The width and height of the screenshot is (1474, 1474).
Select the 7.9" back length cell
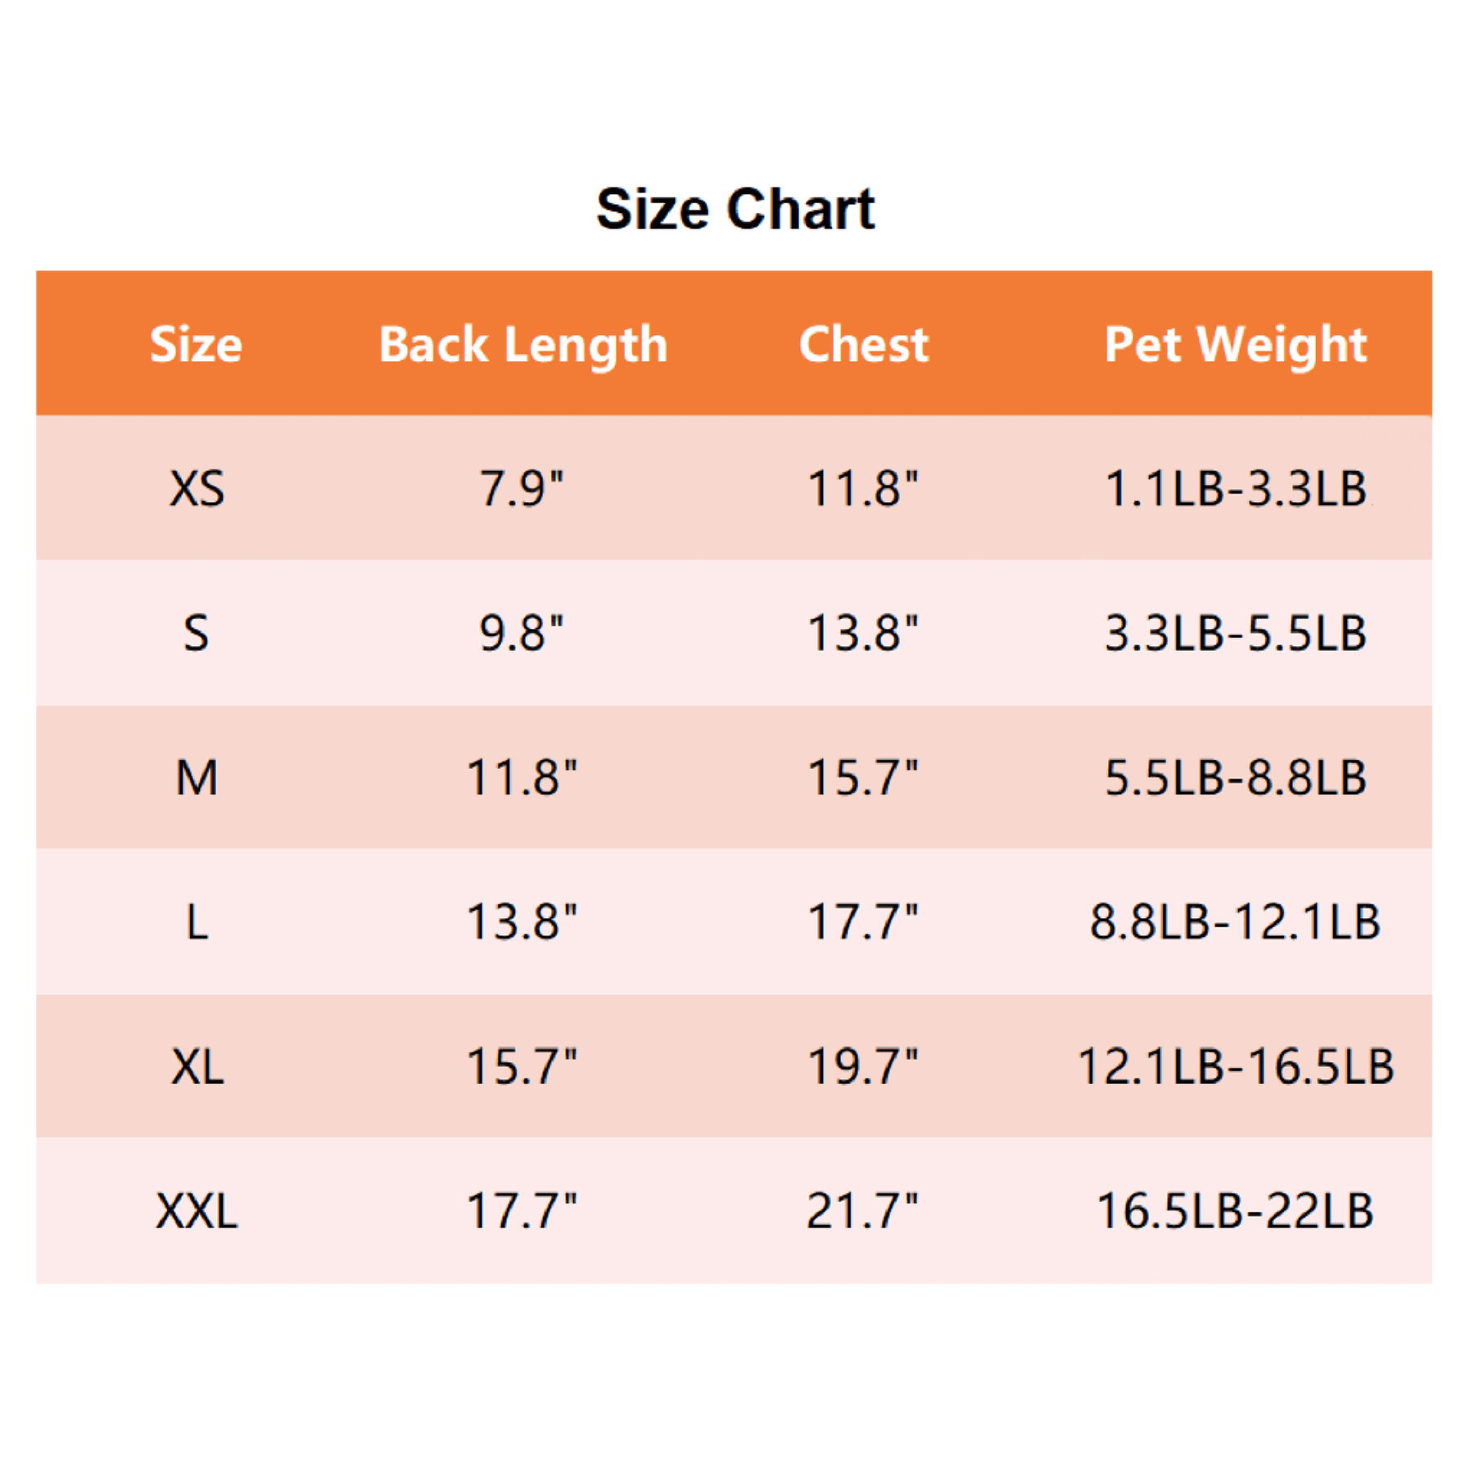click(x=522, y=489)
